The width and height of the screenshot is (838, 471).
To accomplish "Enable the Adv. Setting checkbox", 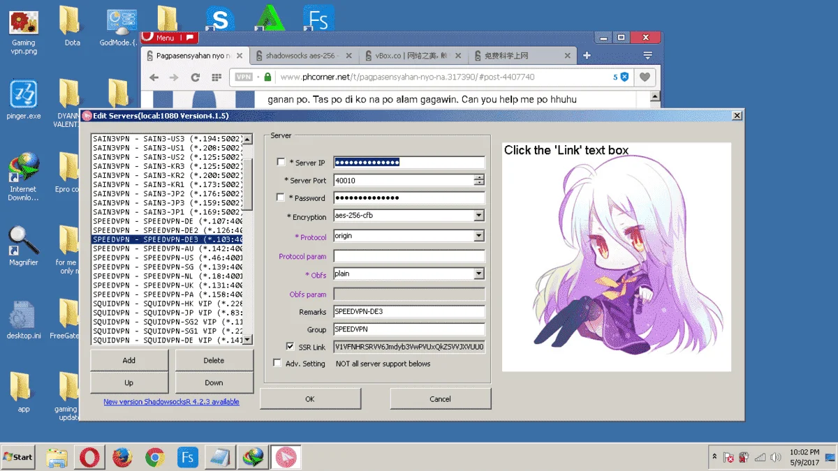I will (x=277, y=363).
